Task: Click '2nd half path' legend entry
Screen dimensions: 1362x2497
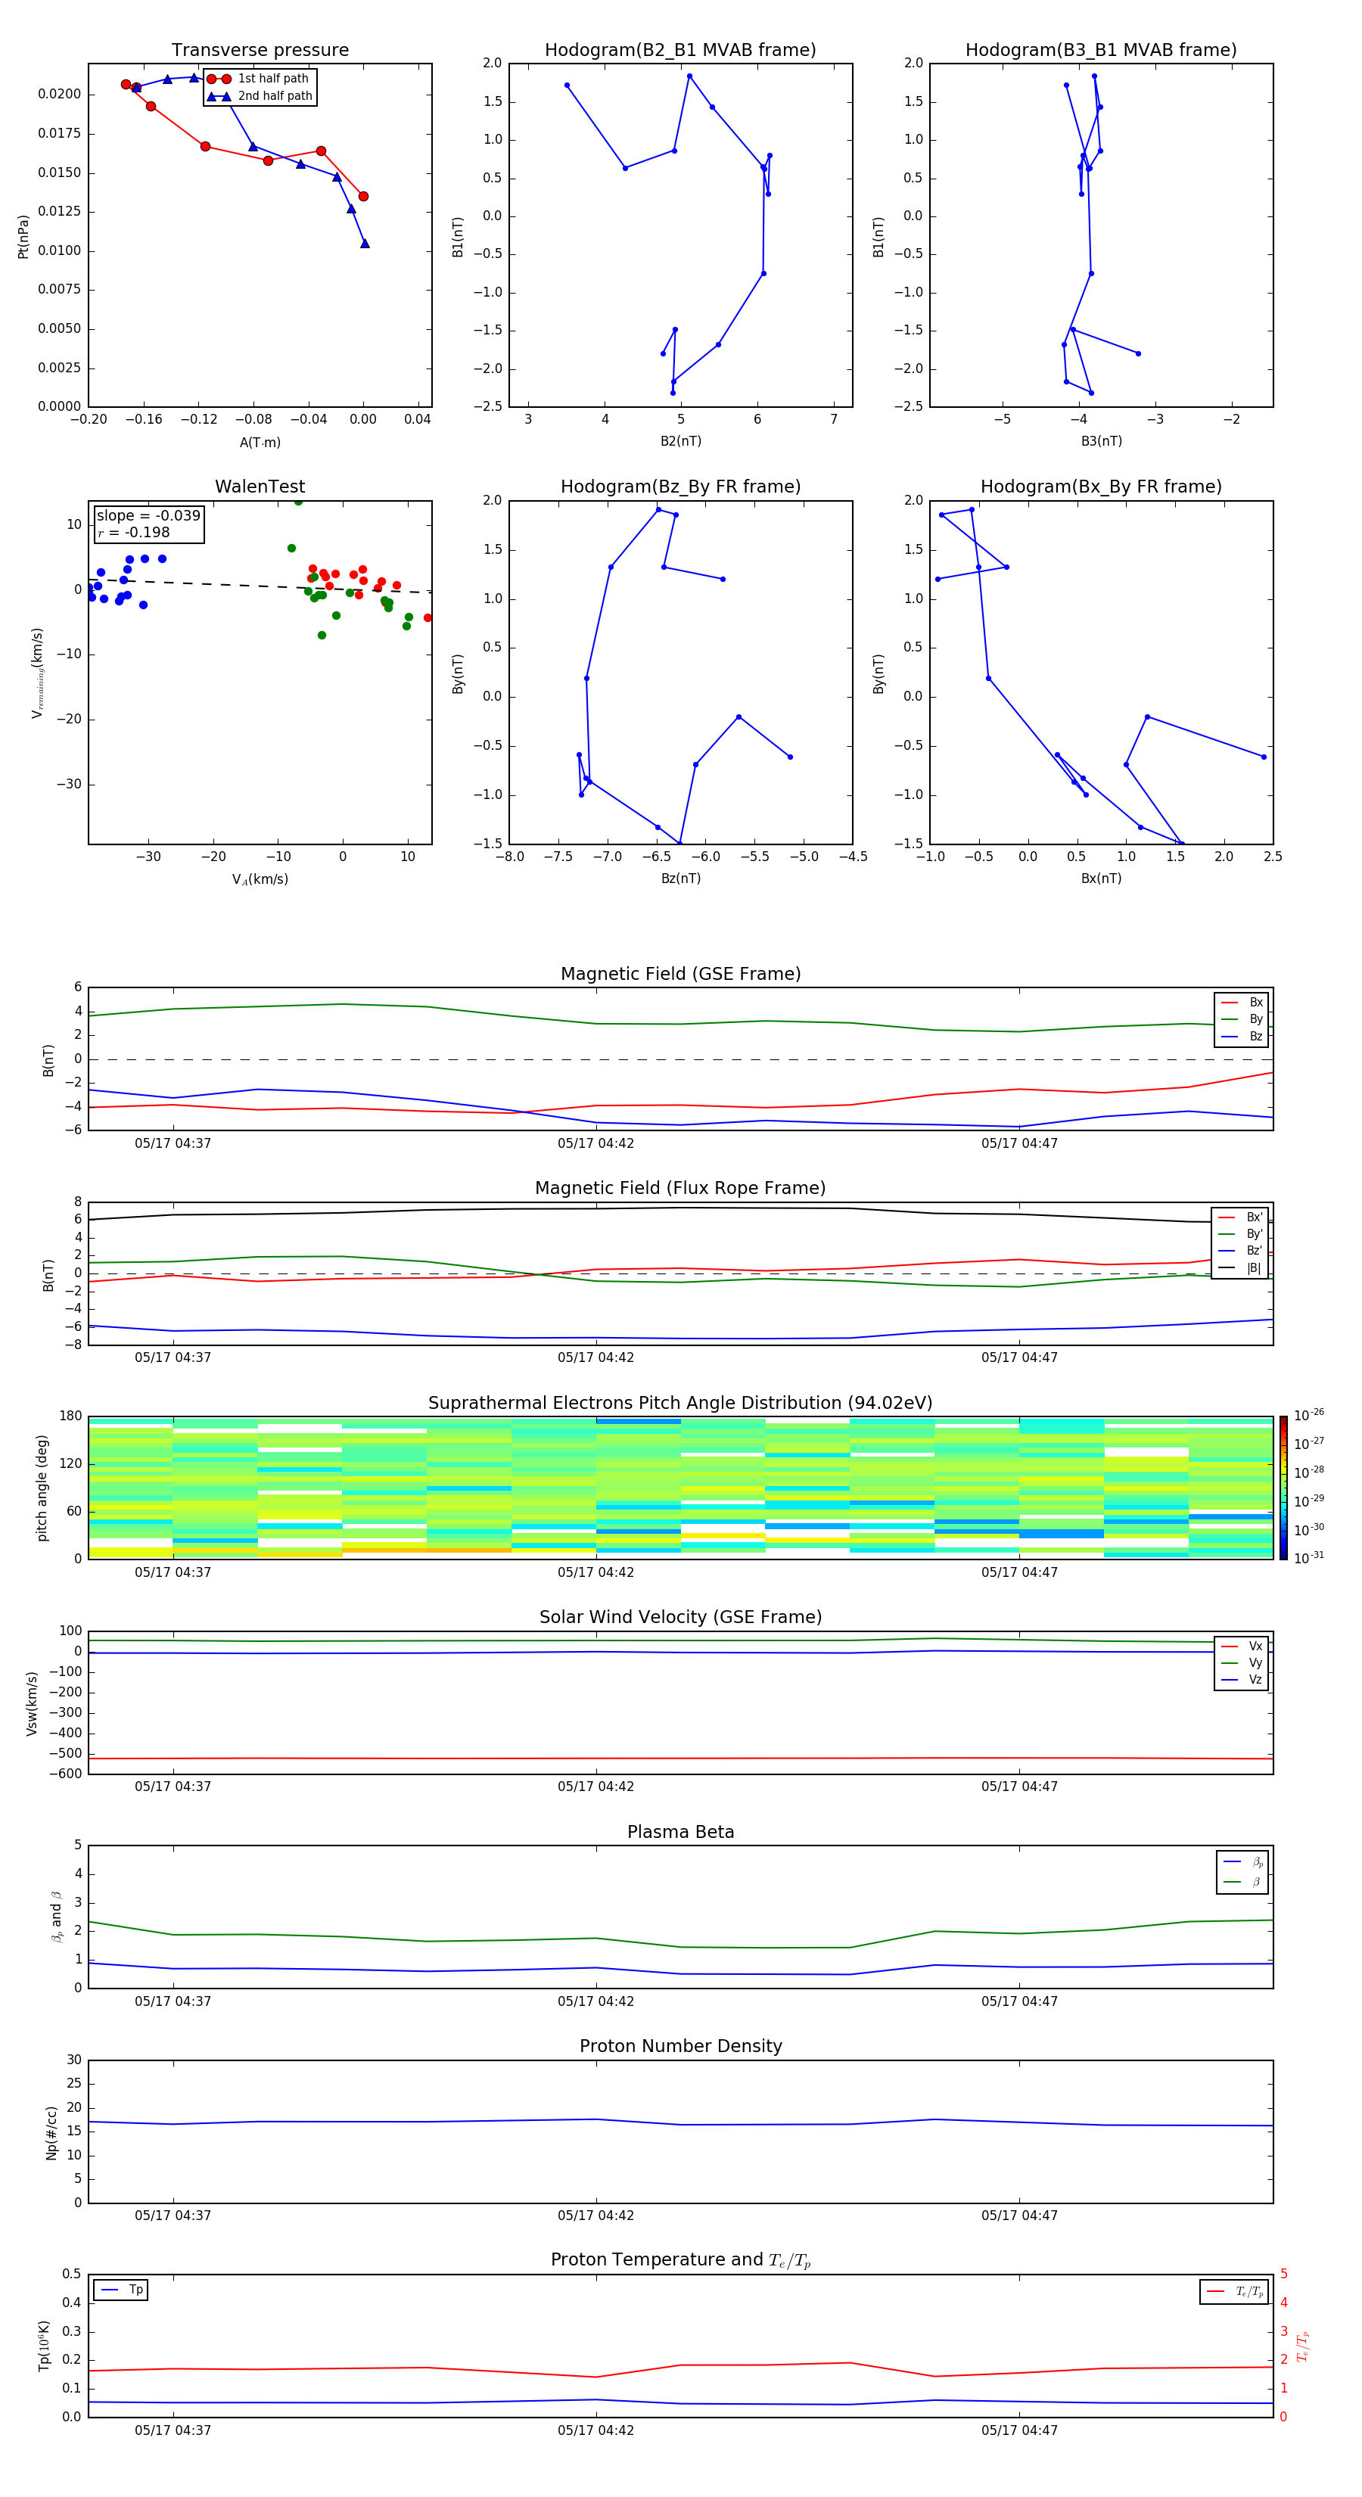Action: pyautogui.click(x=260, y=96)
